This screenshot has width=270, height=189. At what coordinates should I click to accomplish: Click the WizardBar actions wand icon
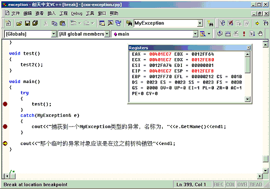coord(203,34)
